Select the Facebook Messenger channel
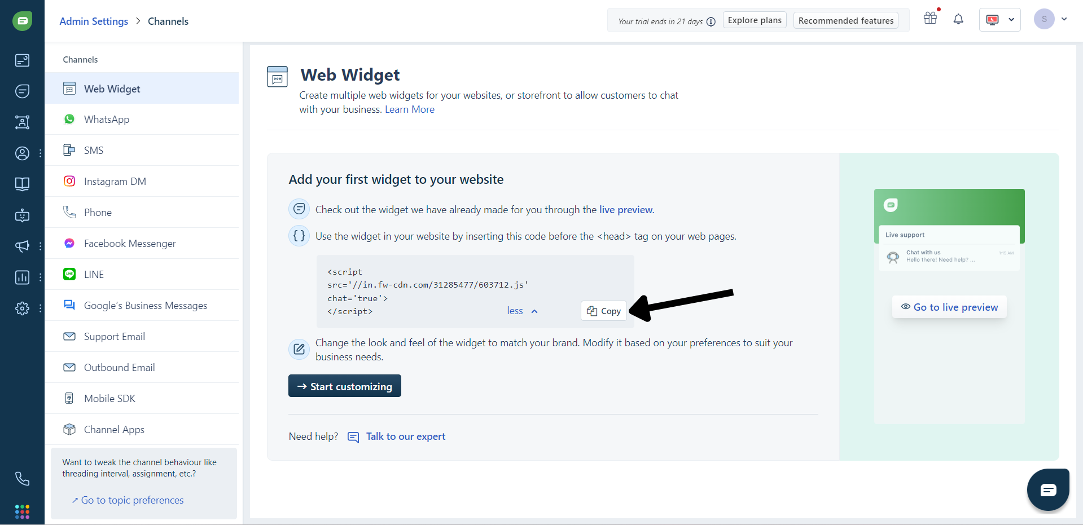1083x525 pixels. 142,244
